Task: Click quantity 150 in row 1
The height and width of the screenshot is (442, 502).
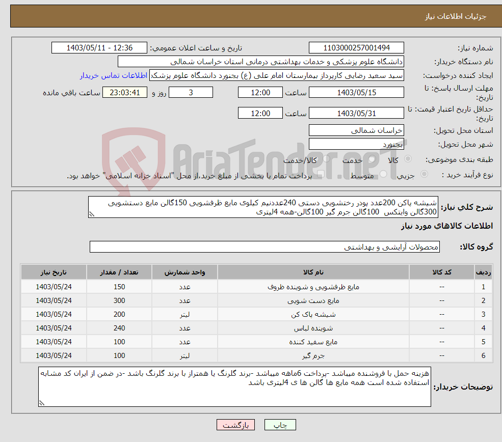Action: point(119,287)
